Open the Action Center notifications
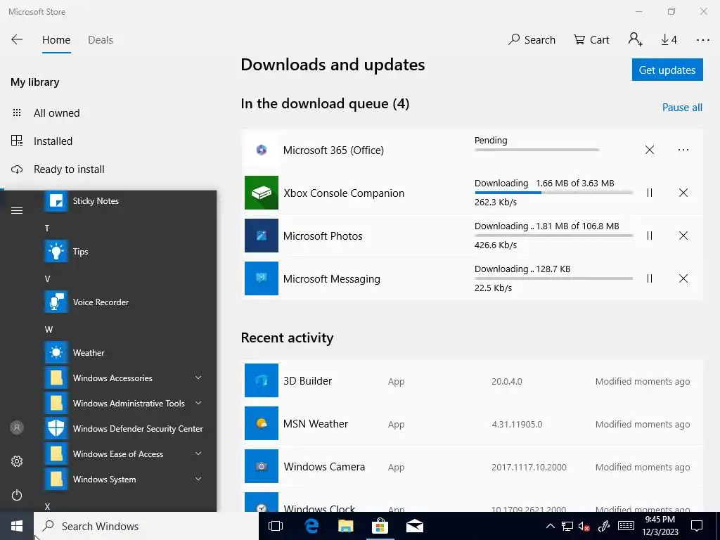Image resolution: width=720 pixels, height=540 pixels. click(x=697, y=526)
